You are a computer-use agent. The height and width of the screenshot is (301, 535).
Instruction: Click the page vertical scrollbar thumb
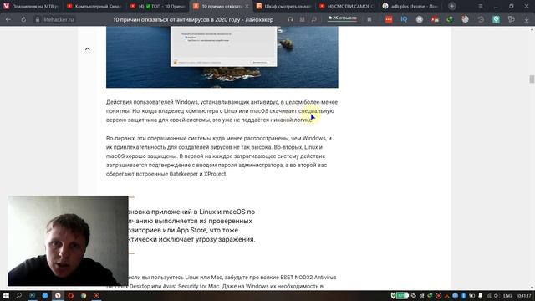[532, 79]
